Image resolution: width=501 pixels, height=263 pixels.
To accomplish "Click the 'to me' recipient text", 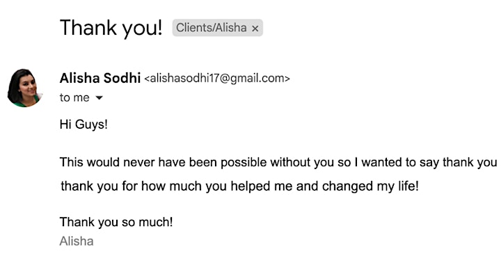I will coord(74,97).
